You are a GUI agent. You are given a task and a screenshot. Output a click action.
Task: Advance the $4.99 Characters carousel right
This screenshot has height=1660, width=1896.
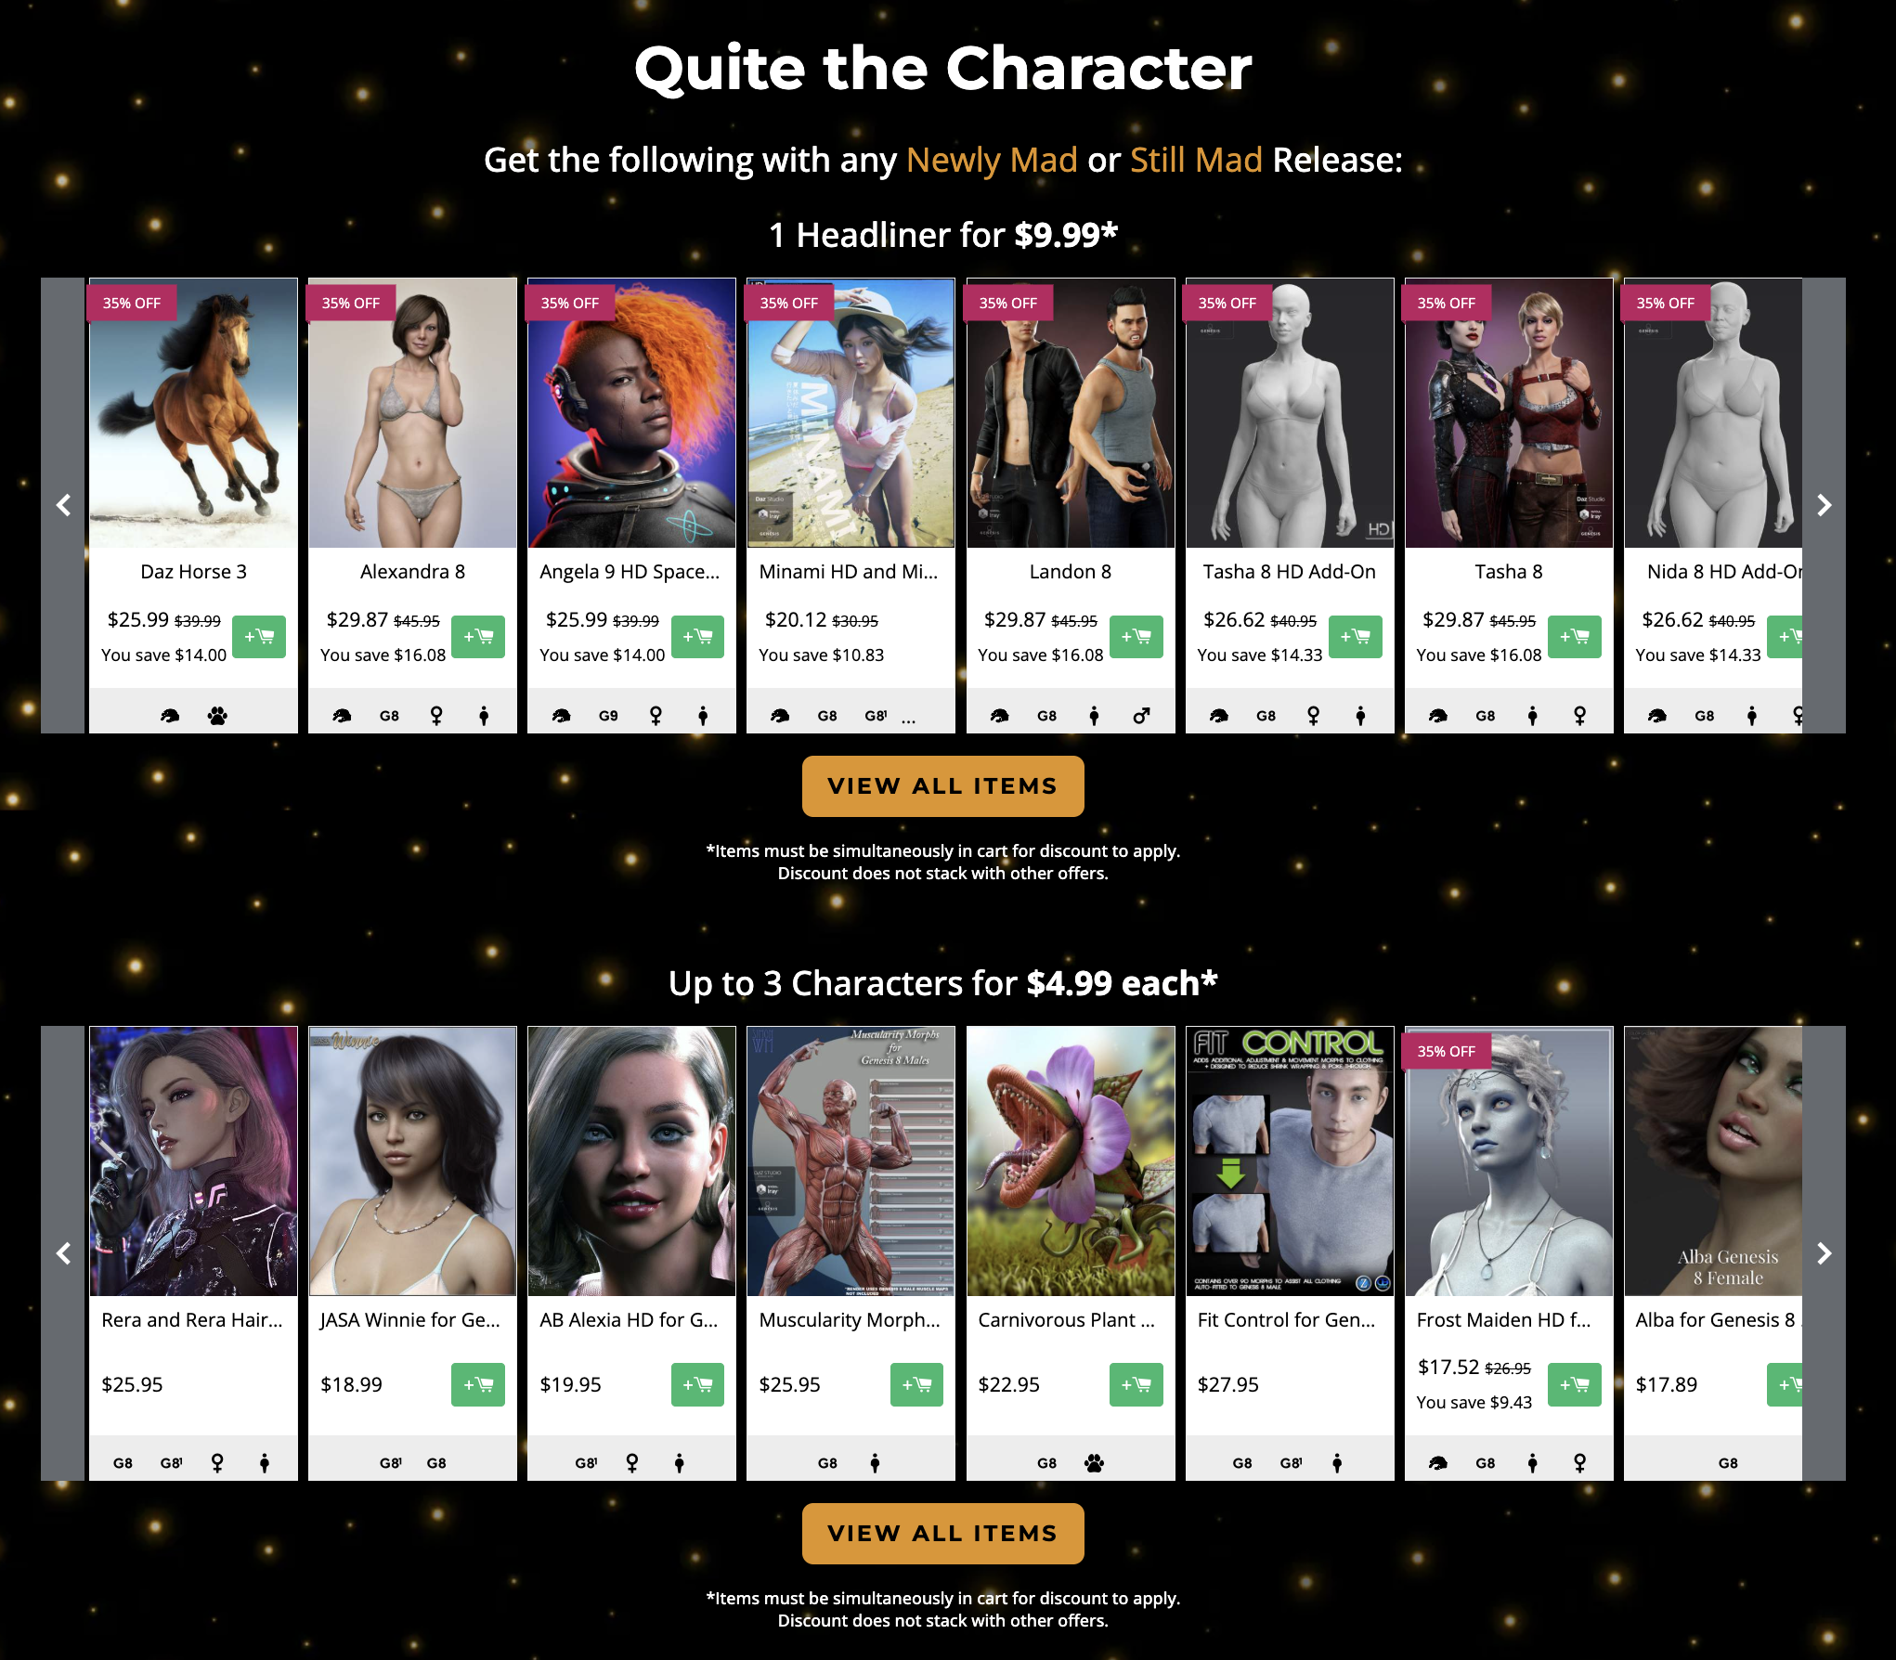click(x=1824, y=1253)
